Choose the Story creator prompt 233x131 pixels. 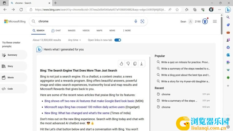pyautogui.click(x=13, y=66)
